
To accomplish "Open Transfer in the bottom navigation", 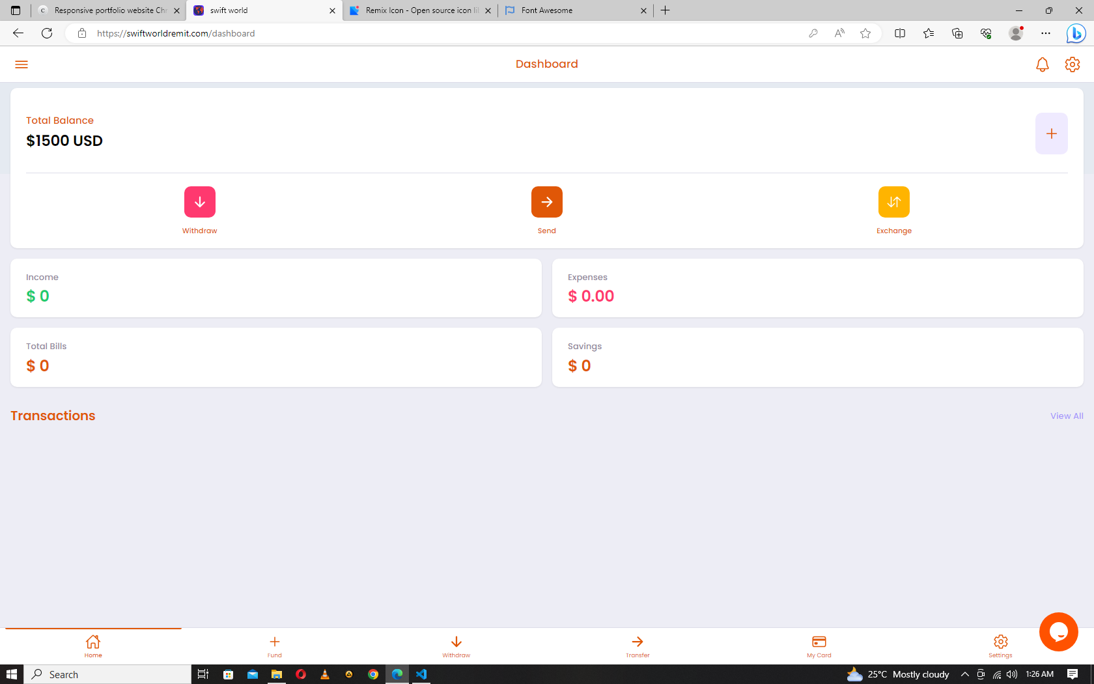I will [x=638, y=646].
